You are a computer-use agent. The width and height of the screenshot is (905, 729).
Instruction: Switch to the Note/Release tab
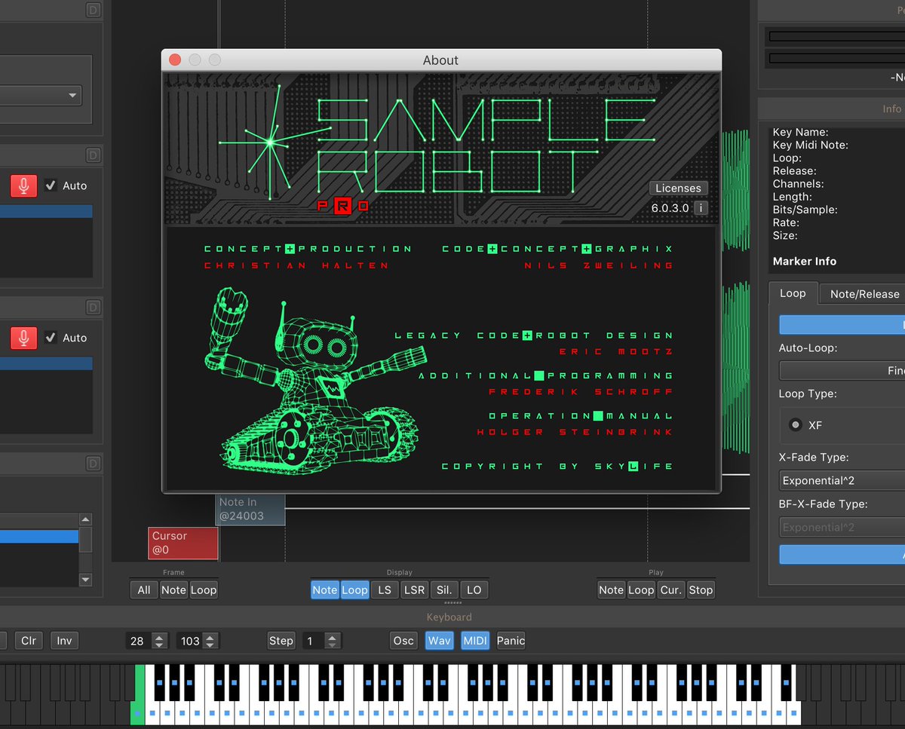864,294
